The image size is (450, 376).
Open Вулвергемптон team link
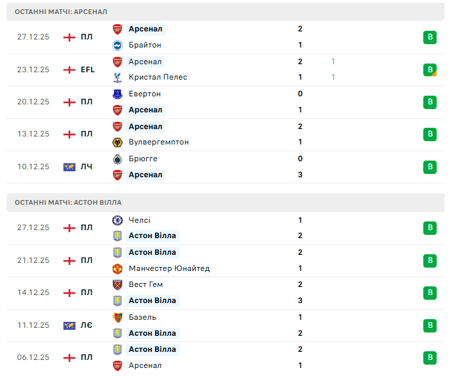(158, 142)
